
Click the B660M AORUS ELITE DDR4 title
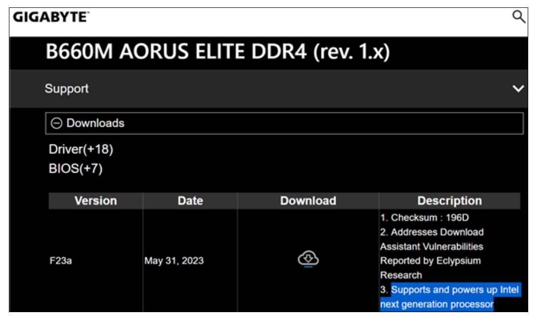pyautogui.click(x=218, y=52)
